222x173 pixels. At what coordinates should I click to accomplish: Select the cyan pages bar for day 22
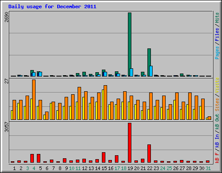pos(151,71)
